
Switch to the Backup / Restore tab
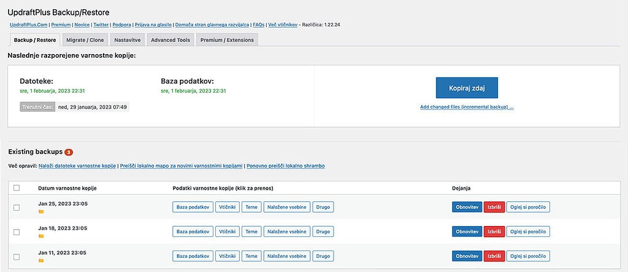(x=35, y=40)
